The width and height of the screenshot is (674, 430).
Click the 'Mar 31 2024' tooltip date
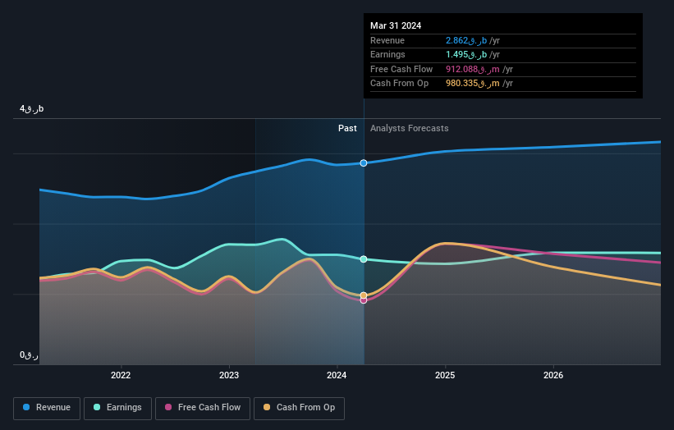396,25
